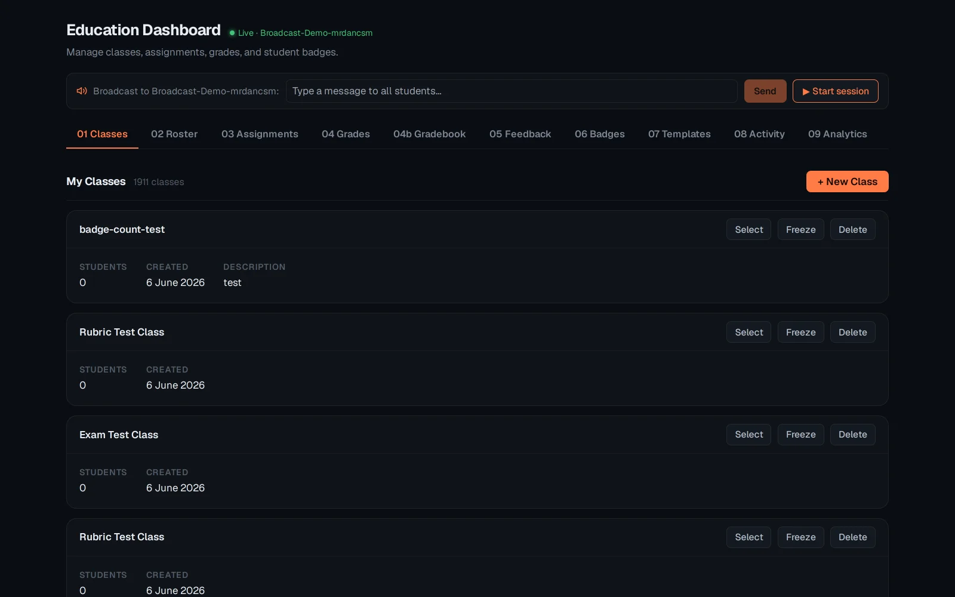Open the 06 Badges tab
Image resolution: width=955 pixels, height=597 pixels.
click(x=599, y=134)
